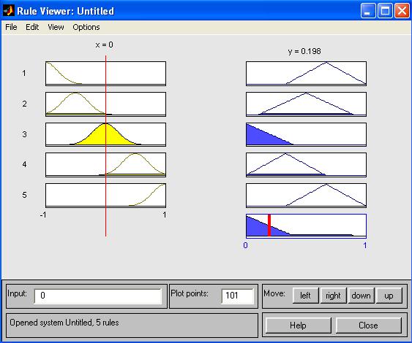The height and width of the screenshot is (343, 412).
Task: Open the Options menu
Action: (86, 27)
